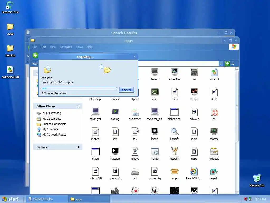
Task: Cancel the file copy operation
Action: [x=126, y=90]
